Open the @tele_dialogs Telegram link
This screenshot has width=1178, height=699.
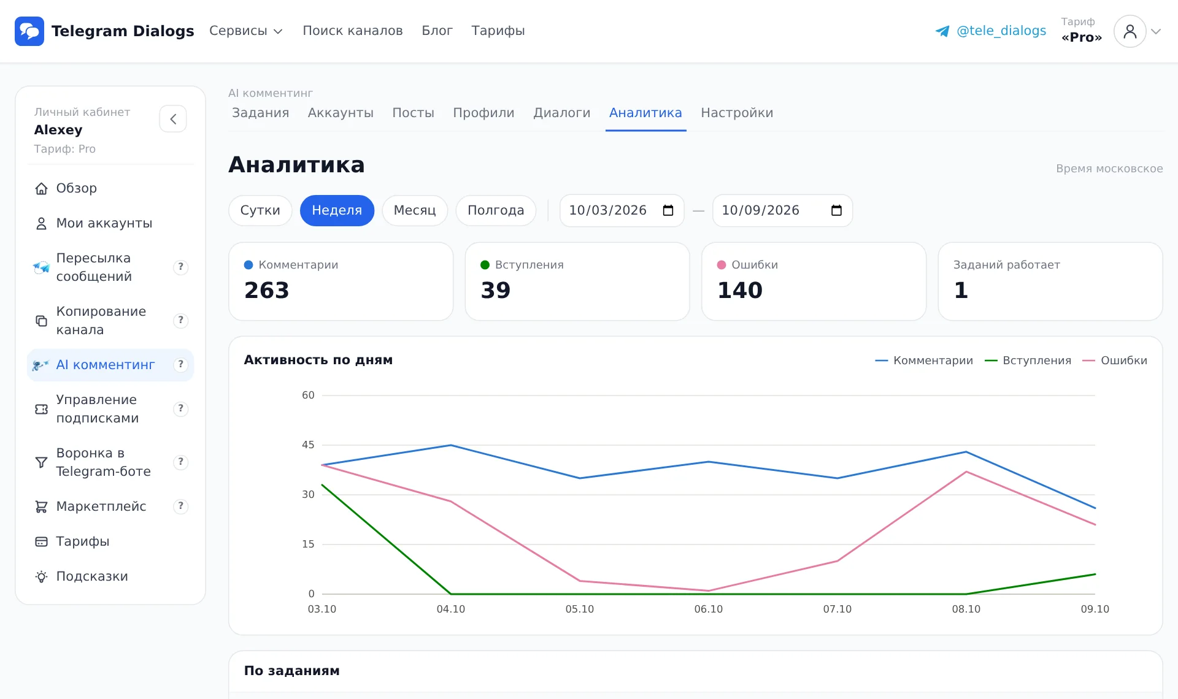pyautogui.click(x=991, y=31)
